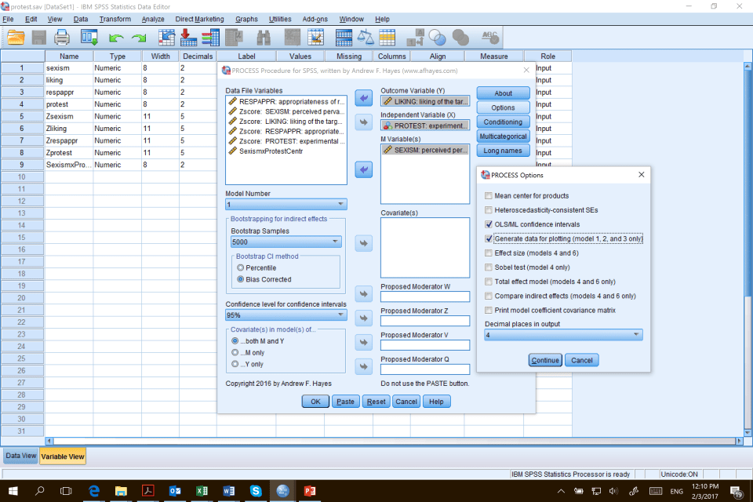Open Recall recently used dialogs icon
The width and height of the screenshot is (753, 502).
pyautogui.click(x=89, y=36)
